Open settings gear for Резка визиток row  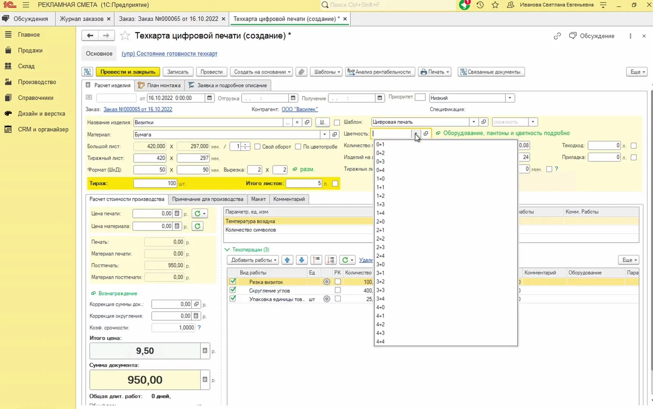326,281
